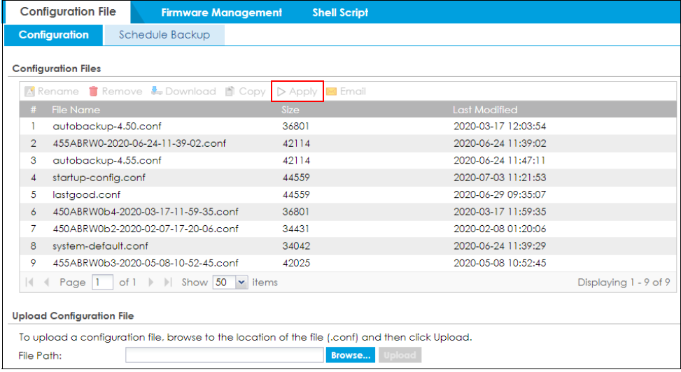Switch to the Firmware Management tab

[221, 13]
